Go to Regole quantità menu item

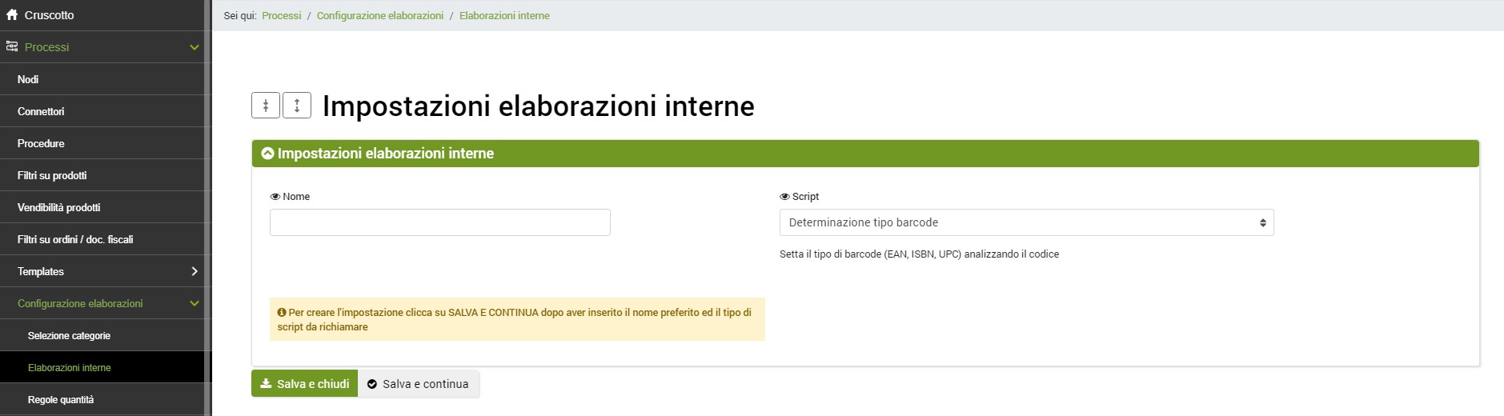(x=61, y=399)
